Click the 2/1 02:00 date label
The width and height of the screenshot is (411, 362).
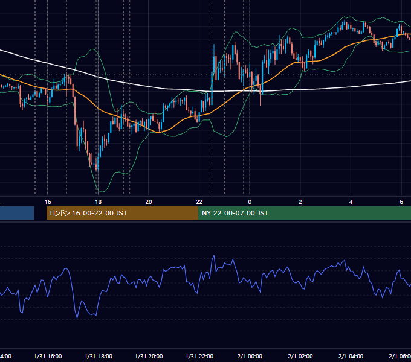coord(300,357)
